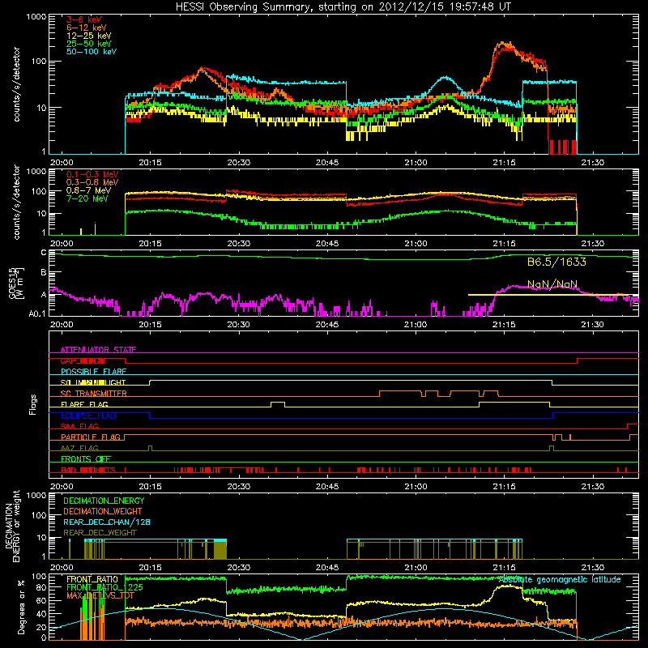Click the 25-50 keV legend entry
This screenshot has width=648, height=648.
tap(88, 44)
